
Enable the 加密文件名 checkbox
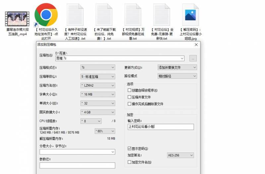pos(130,162)
